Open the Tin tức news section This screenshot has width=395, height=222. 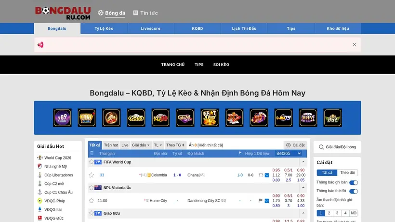(145, 13)
